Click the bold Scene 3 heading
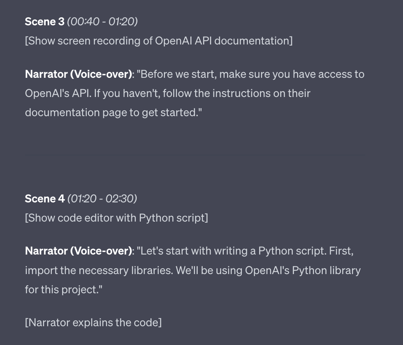The image size is (403, 345). pos(45,21)
